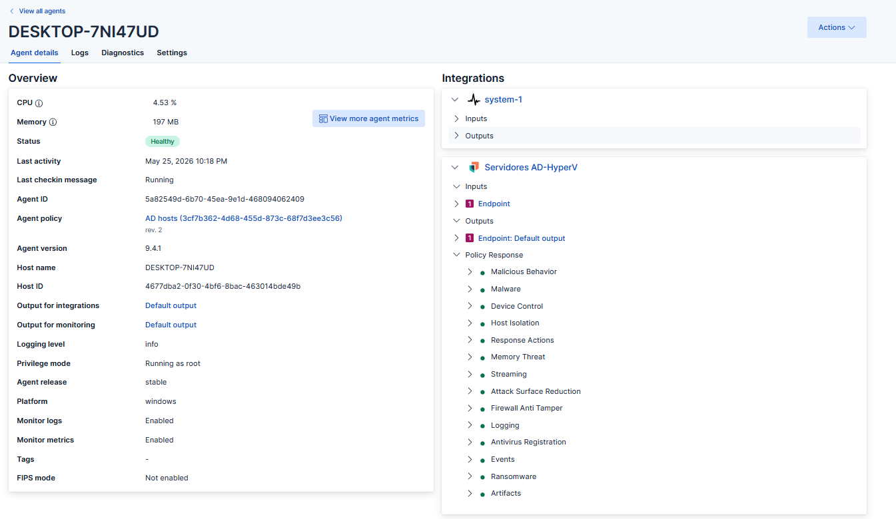Collapse the system-1 integration
Image resolution: width=896 pixels, height=519 pixels.
click(x=455, y=100)
